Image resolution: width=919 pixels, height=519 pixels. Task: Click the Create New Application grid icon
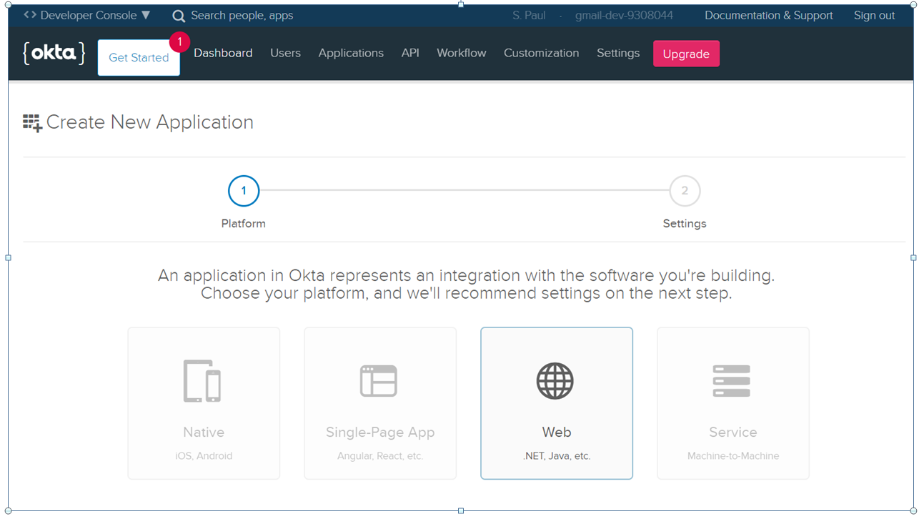click(31, 122)
